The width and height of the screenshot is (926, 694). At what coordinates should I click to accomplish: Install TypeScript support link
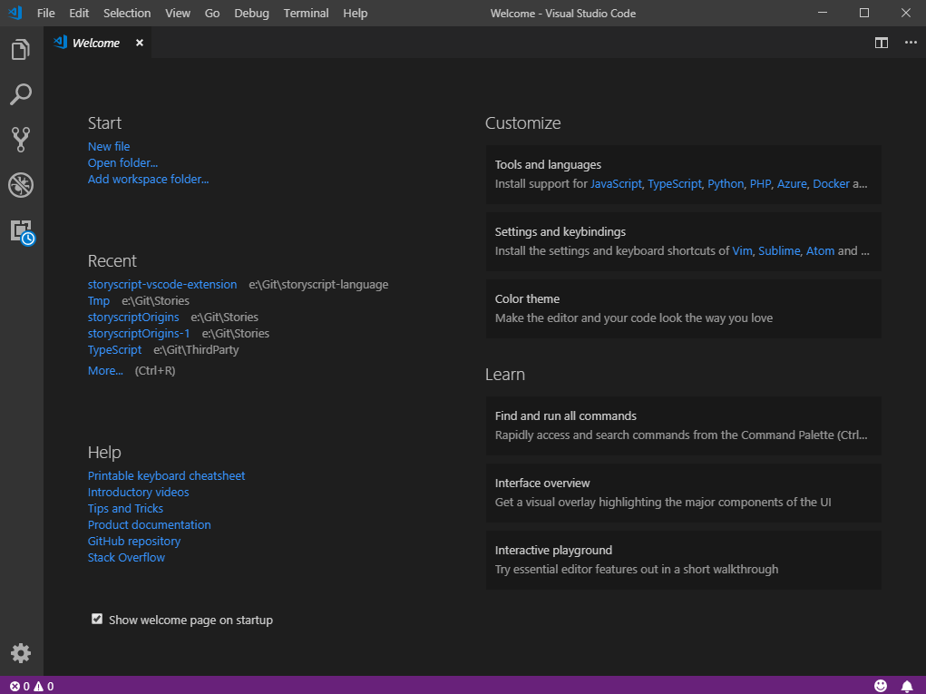(x=675, y=183)
